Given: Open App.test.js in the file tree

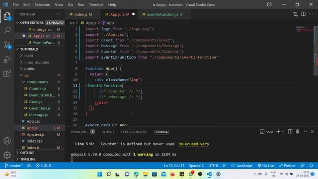Looking at the screenshot, I should tap(35, 135).
